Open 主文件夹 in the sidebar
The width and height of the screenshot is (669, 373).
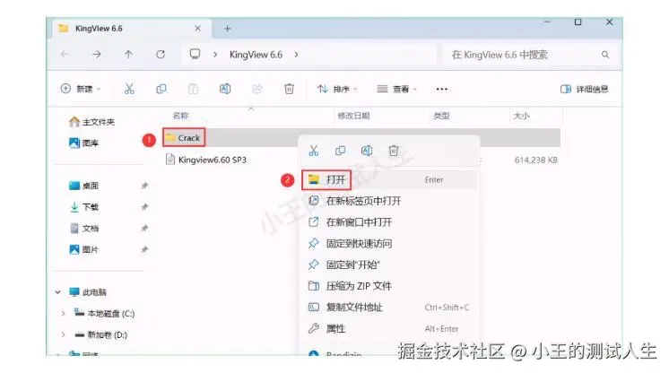point(92,122)
